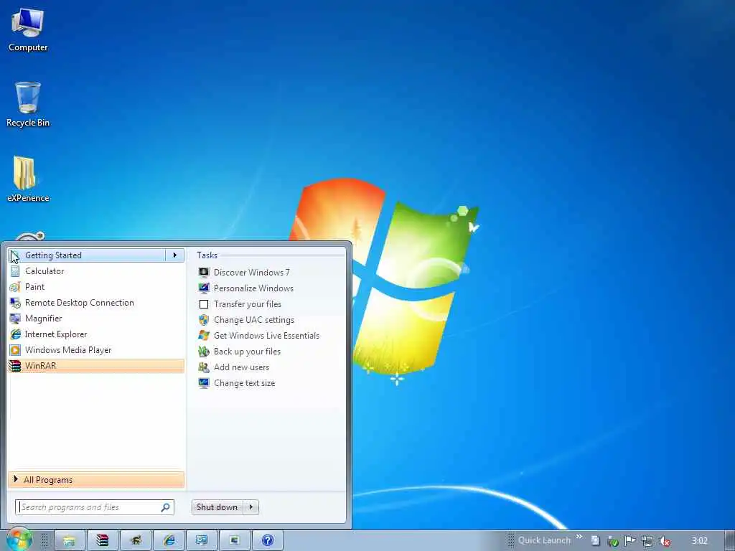Click the Show desktop button at taskbar end
735x551 pixels.
pyautogui.click(x=729, y=541)
